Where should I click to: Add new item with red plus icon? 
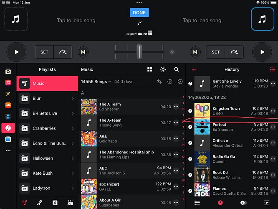click(194, 69)
